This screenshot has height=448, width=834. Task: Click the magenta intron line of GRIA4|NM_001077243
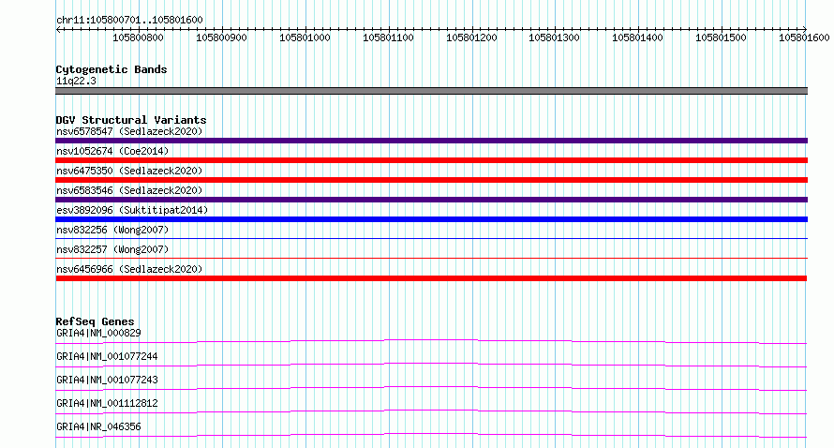click(431, 388)
